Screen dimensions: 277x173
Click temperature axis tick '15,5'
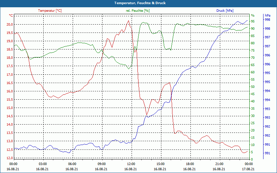coord(10,99)
